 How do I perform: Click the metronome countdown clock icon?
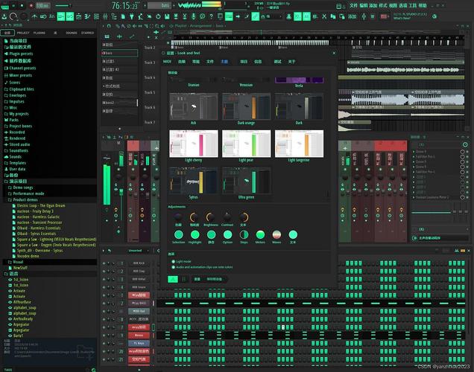[x=158, y=16]
